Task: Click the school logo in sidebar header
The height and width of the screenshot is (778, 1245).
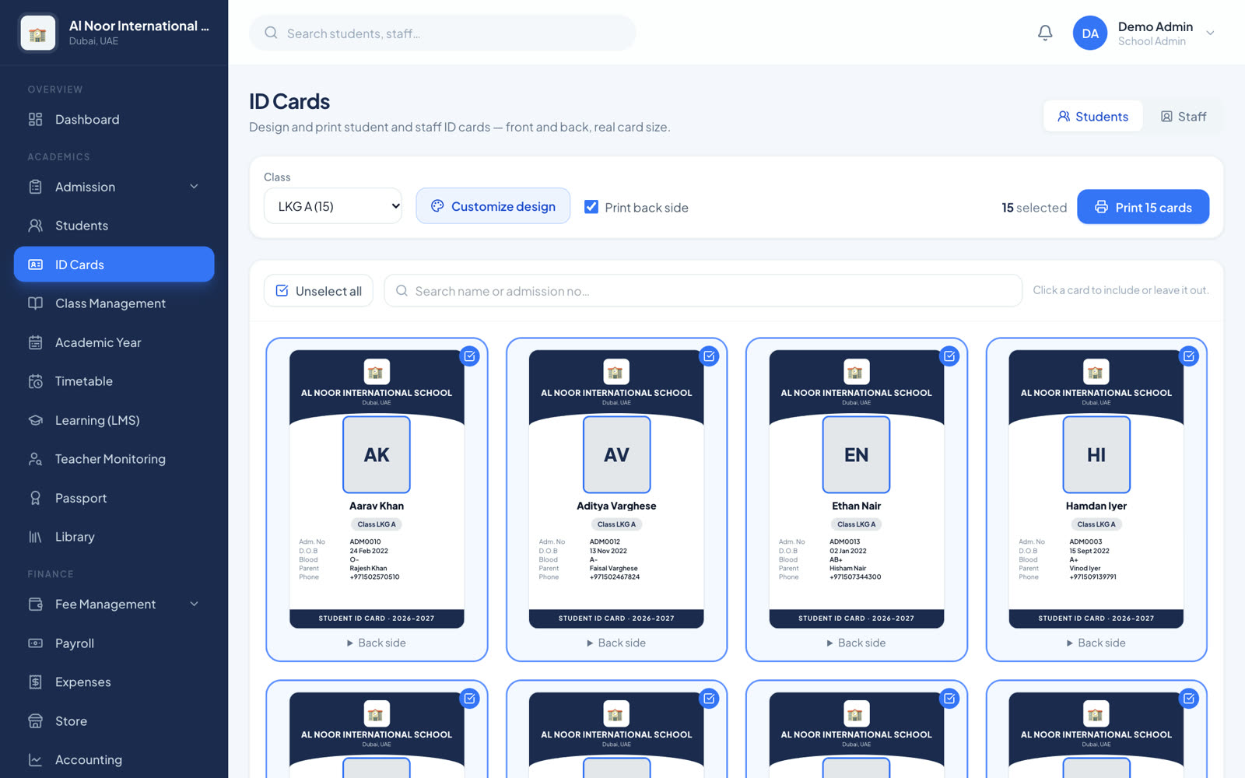Action: tap(37, 33)
